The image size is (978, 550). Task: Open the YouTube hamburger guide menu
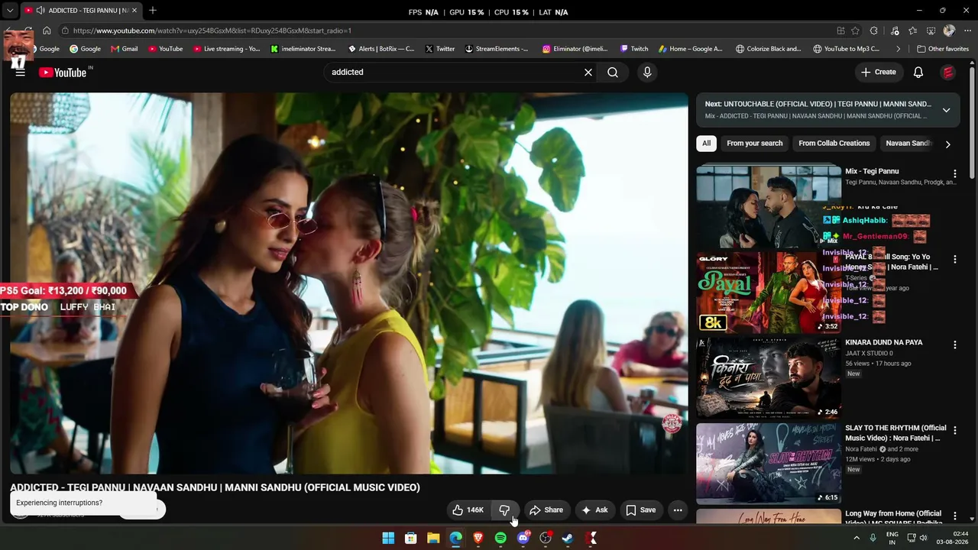click(21, 73)
